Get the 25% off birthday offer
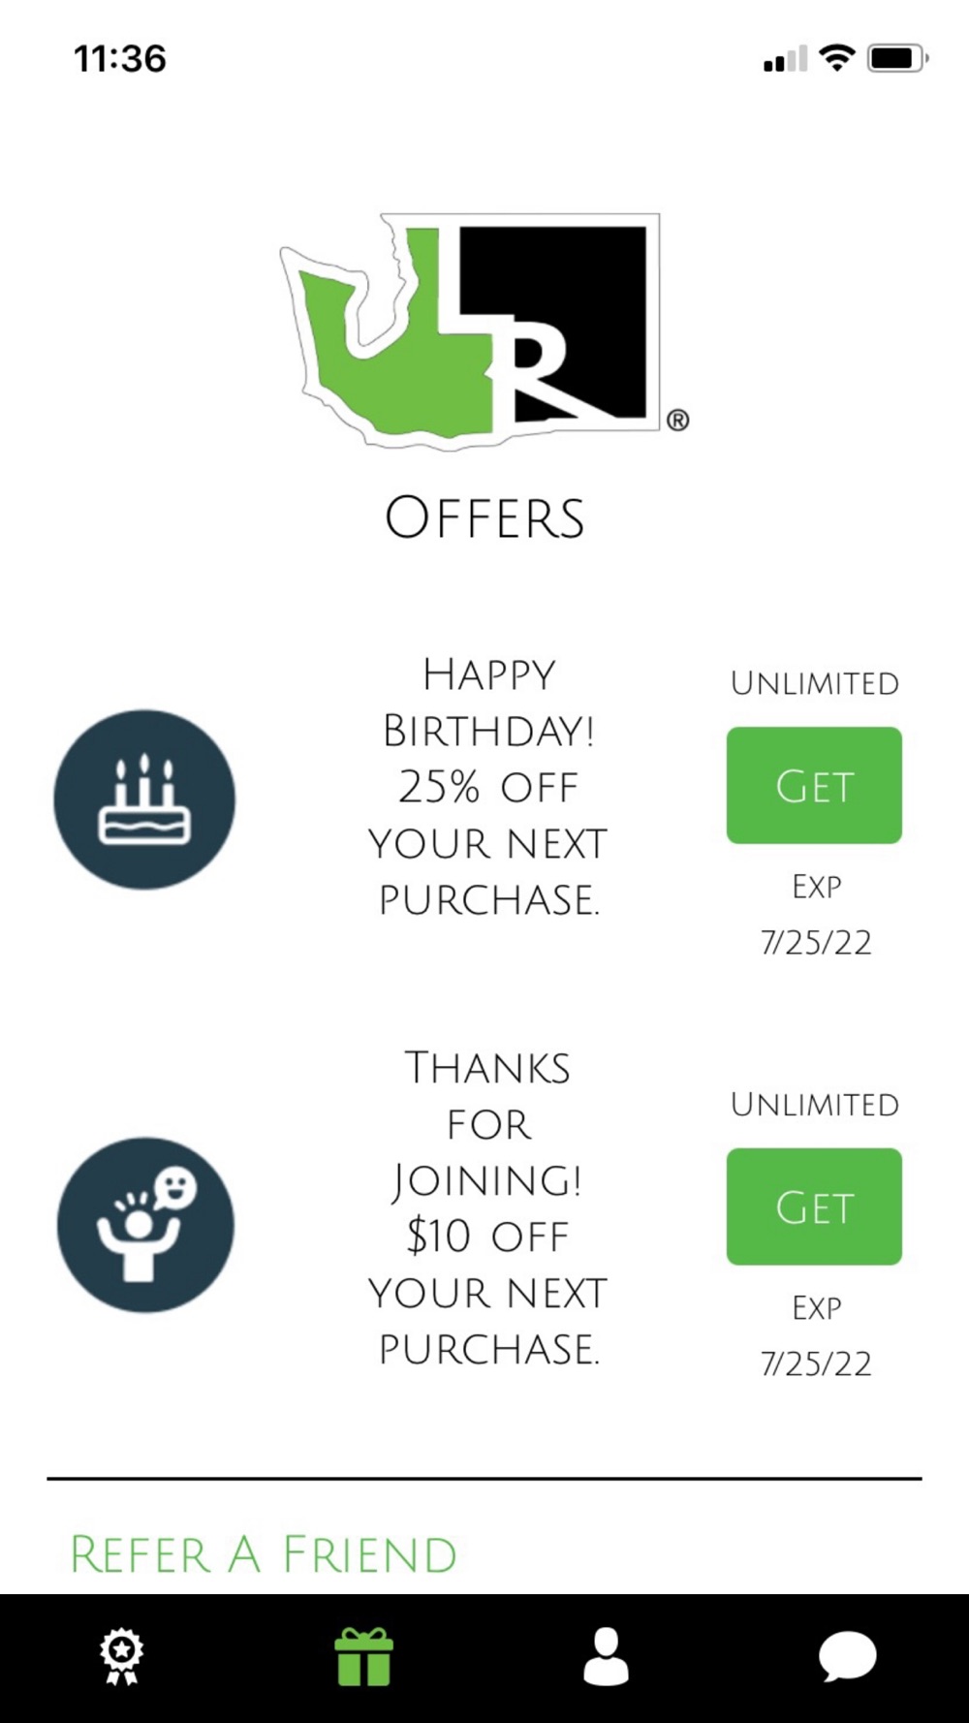The image size is (969, 1723). coord(814,785)
